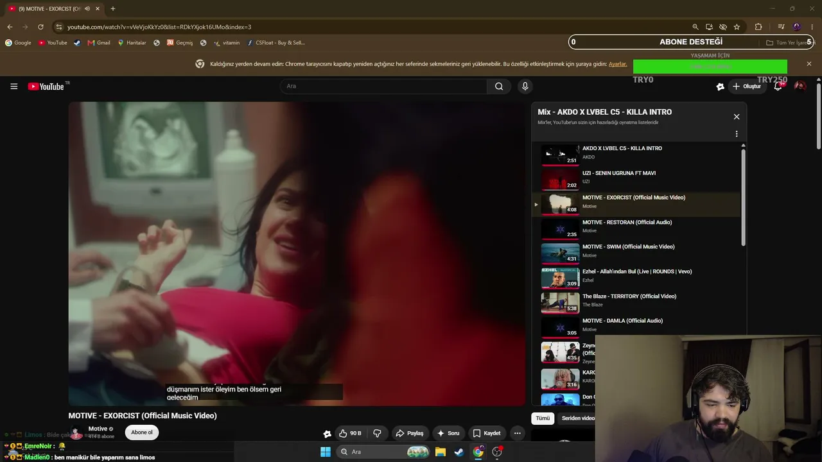822x462 pixels.
Task: Open File Explorer from the taskbar
Action: (x=441, y=452)
